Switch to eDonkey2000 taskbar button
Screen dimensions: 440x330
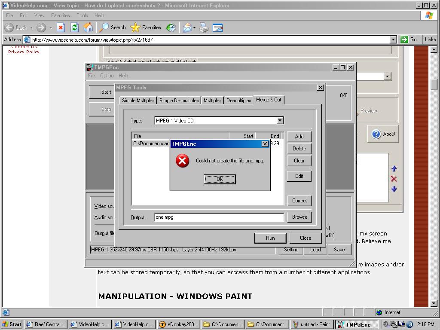coord(178,324)
